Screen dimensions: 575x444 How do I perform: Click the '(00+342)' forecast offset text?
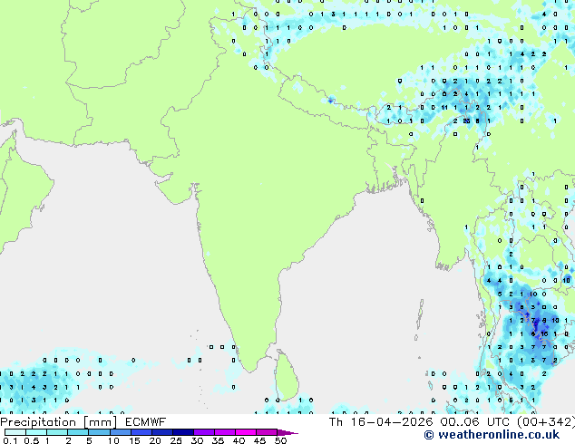(x=546, y=422)
